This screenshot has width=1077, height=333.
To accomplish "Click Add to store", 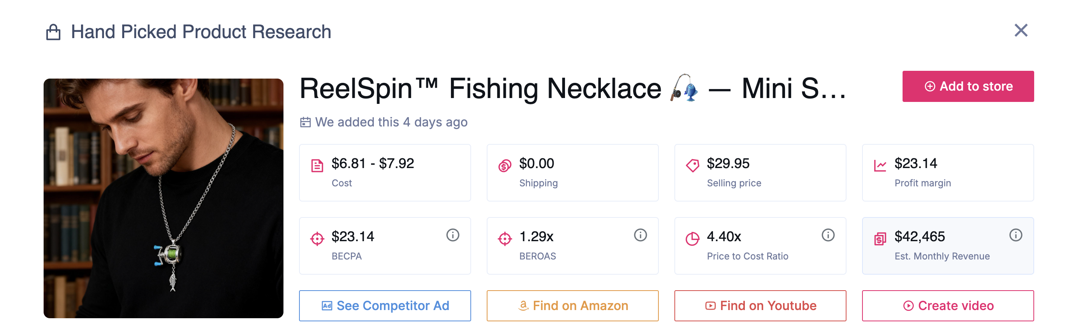I will click(x=968, y=86).
